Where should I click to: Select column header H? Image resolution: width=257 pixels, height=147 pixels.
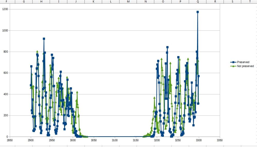[x=41, y=2]
